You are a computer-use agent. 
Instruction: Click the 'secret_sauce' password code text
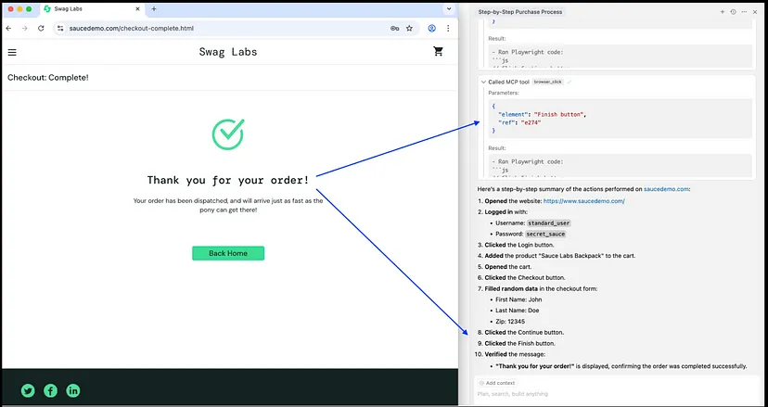545,235
